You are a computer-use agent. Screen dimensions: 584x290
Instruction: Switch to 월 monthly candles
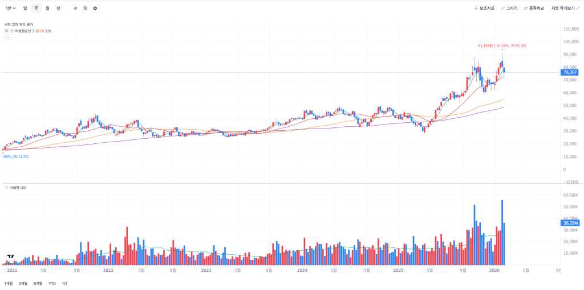(x=47, y=9)
